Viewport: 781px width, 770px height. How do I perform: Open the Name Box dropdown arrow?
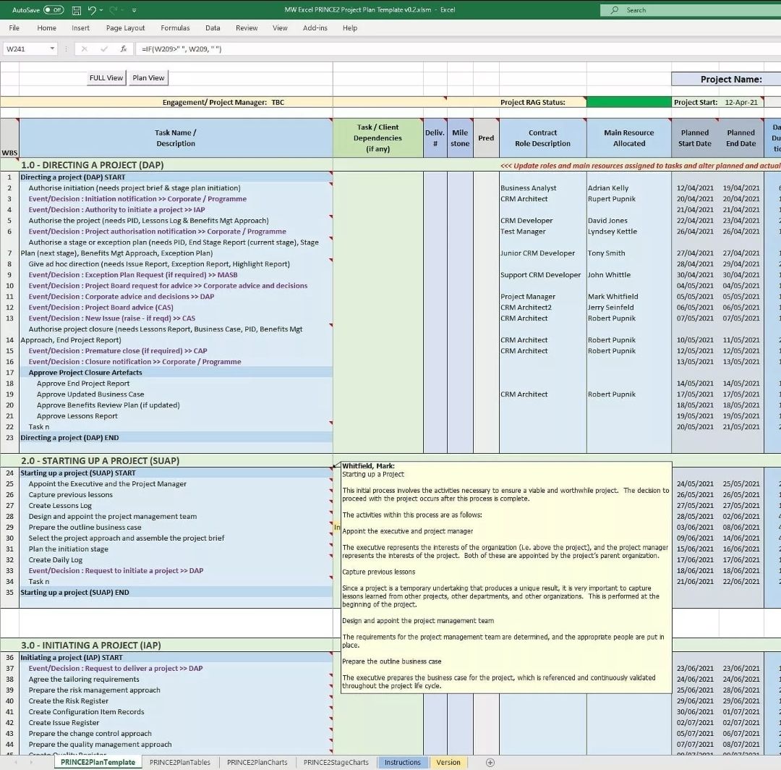54,48
